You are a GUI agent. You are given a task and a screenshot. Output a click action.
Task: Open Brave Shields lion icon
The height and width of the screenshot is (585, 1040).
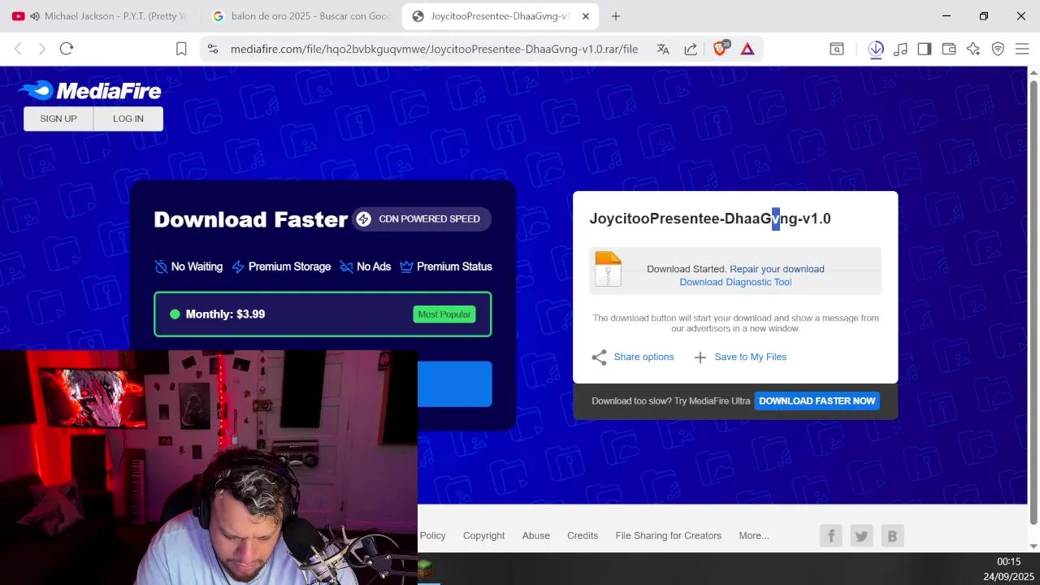[x=720, y=49]
